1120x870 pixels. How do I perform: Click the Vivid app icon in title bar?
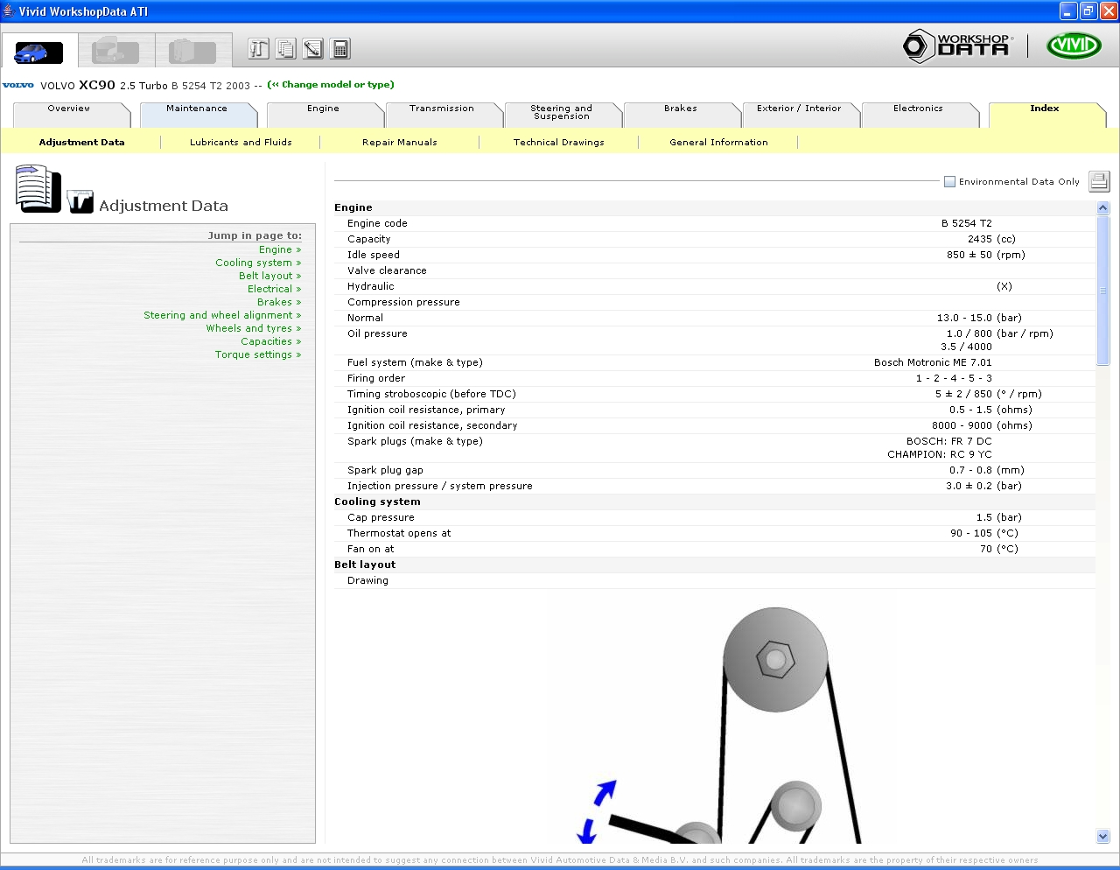pyautogui.click(x=9, y=11)
